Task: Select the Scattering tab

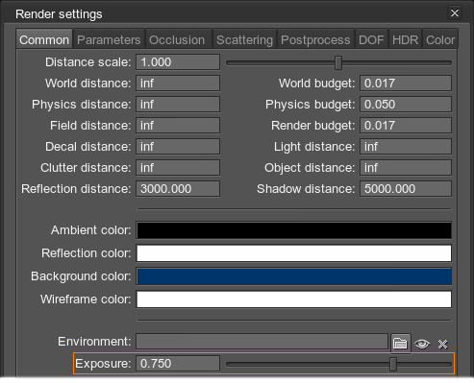Action: [244, 40]
